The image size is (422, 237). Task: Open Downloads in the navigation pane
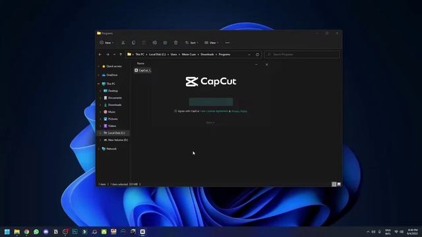(114, 105)
